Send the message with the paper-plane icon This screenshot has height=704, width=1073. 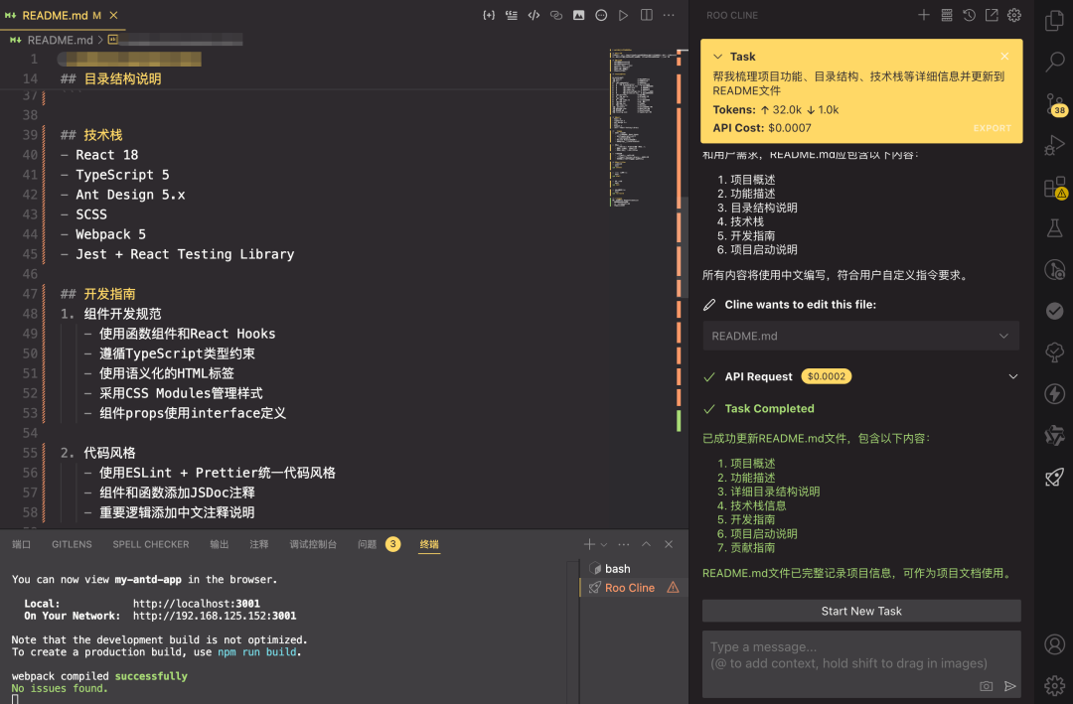[x=1011, y=685]
